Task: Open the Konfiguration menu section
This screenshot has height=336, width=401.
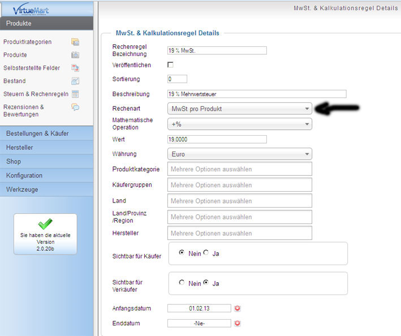Action: coord(46,175)
